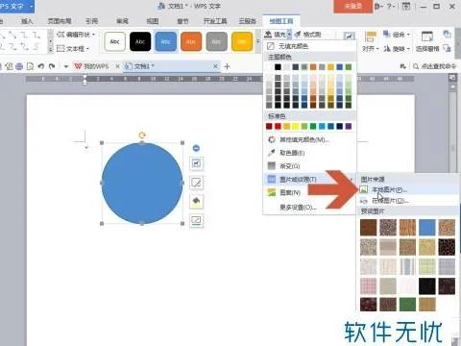The width and height of the screenshot is (461, 346).
Task: Close the 文档1 document tab
Action: pos(215,66)
